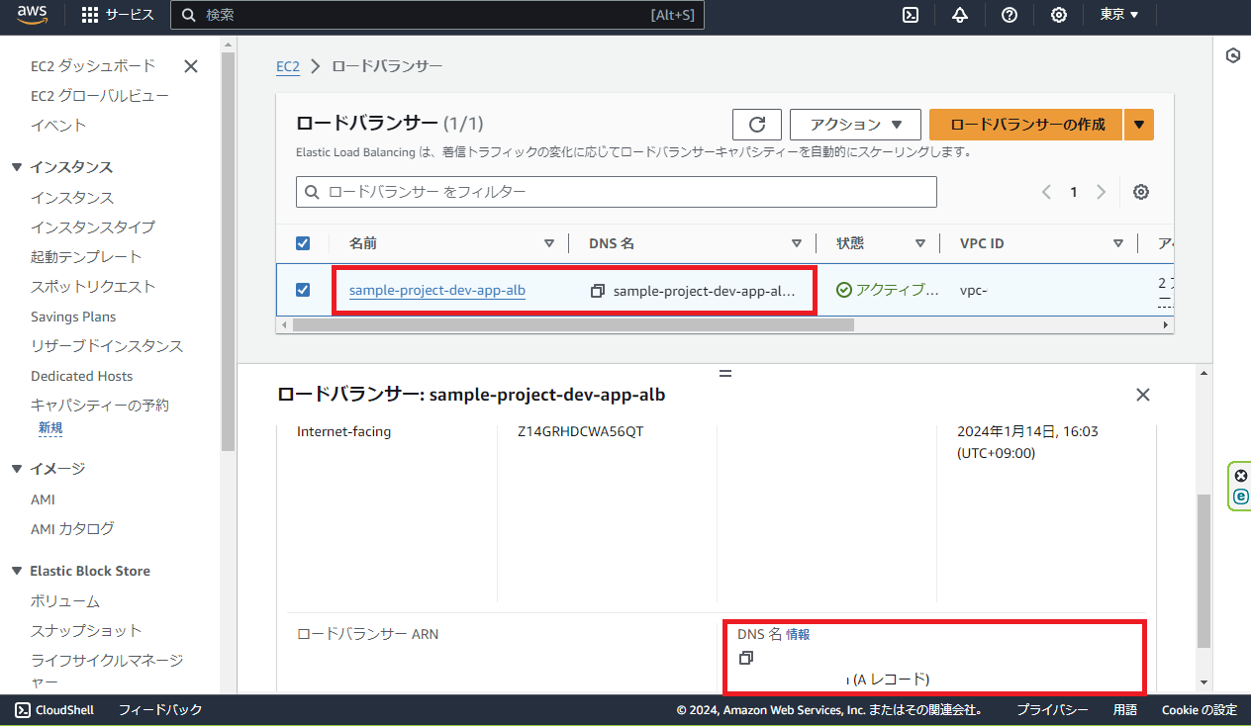Click the details panel vertical scrollbar
This screenshot has height=726, width=1251.
click(x=1203, y=572)
